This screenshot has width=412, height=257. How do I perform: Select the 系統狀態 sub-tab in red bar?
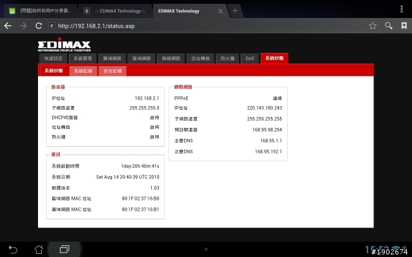tap(54, 71)
